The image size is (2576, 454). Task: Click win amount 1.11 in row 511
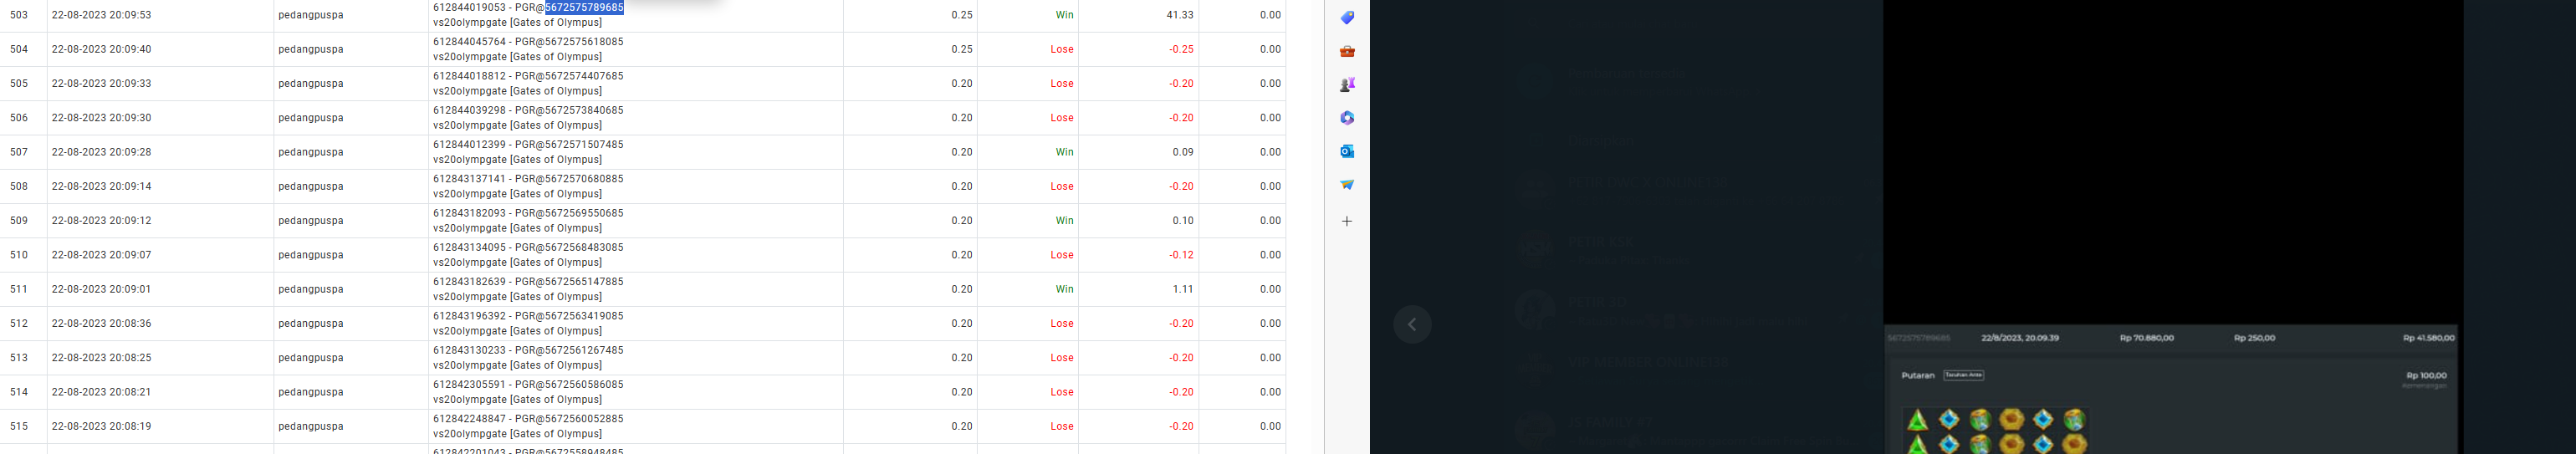pos(1183,289)
